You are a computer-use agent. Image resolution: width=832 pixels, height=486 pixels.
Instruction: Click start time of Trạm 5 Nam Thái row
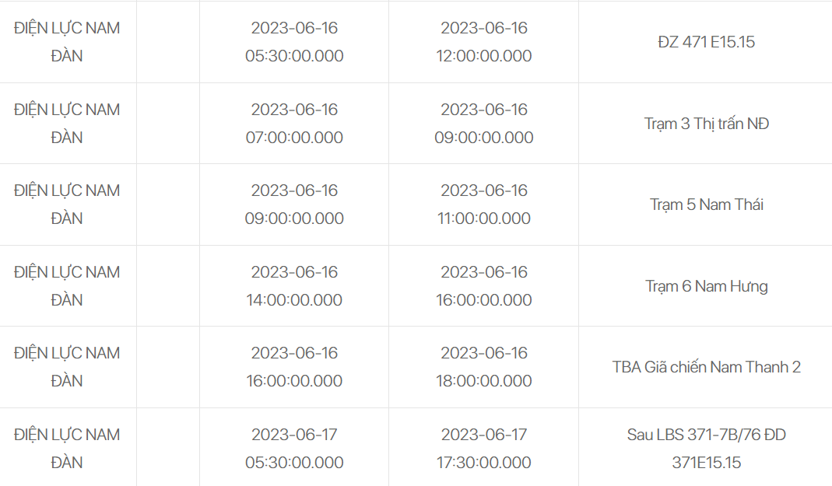pyautogui.click(x=294, y=205)
